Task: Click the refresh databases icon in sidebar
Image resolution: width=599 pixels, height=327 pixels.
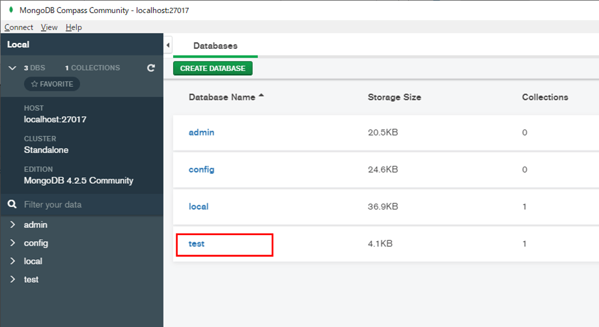Action: click(151, 68)
